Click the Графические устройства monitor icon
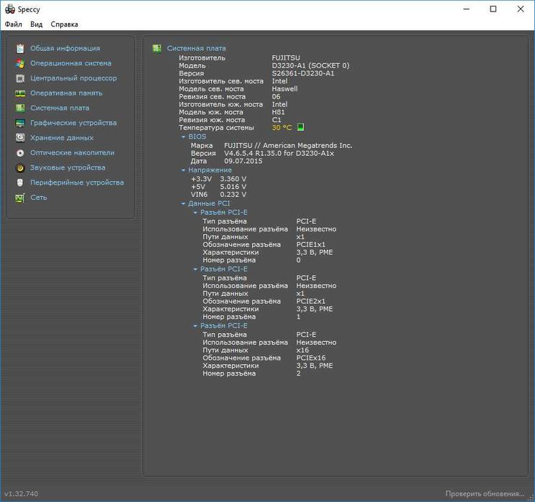535x502 pixels. click(x=20, y=124)
